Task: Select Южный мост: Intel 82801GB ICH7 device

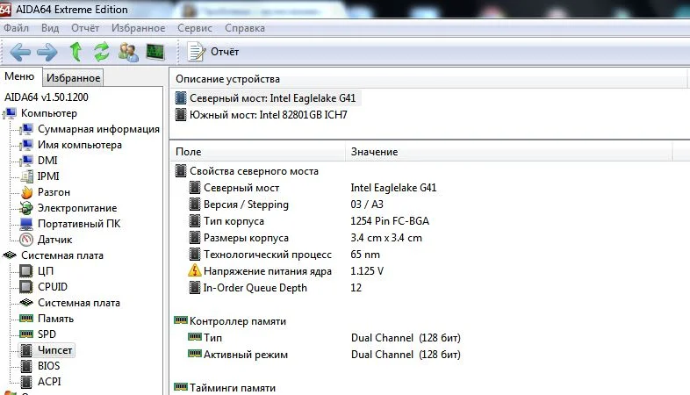Action: (268, 115)
